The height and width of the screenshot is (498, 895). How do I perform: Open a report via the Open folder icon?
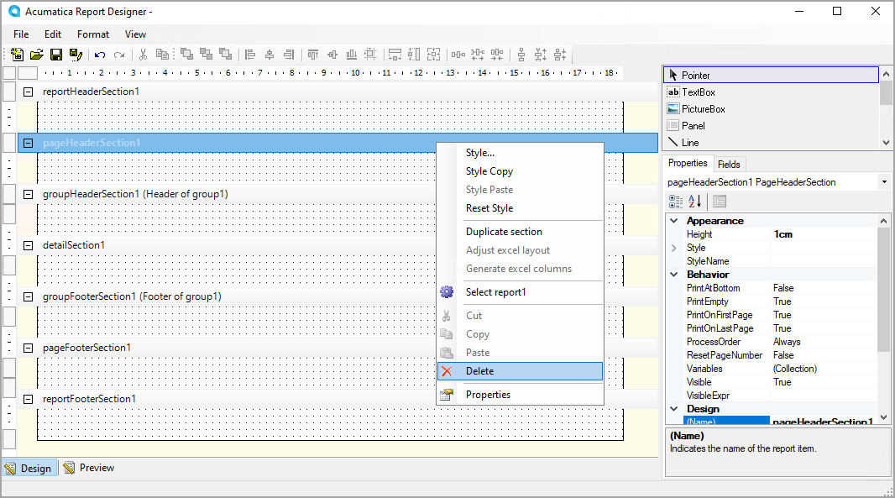[36, 55]
